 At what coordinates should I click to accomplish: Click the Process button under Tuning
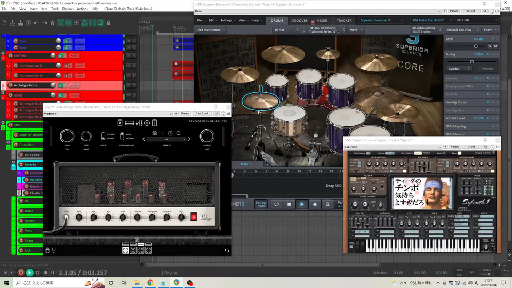pos(487,69)
